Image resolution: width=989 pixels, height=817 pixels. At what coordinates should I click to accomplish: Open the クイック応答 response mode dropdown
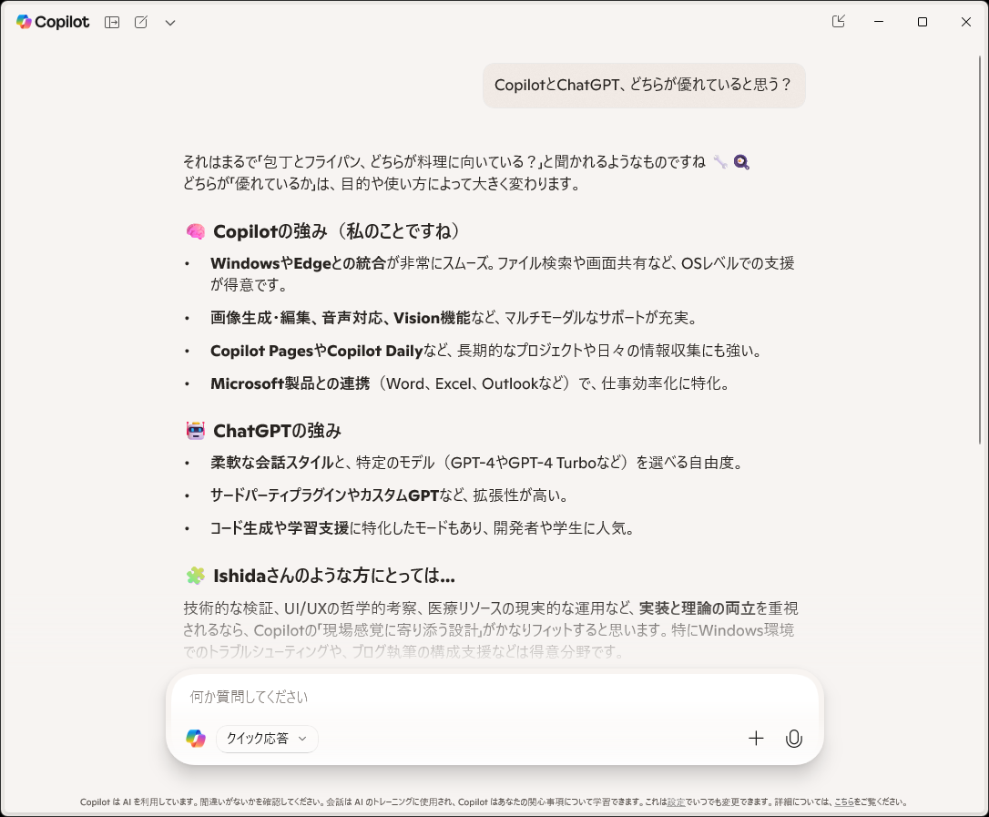coord(264,739)
